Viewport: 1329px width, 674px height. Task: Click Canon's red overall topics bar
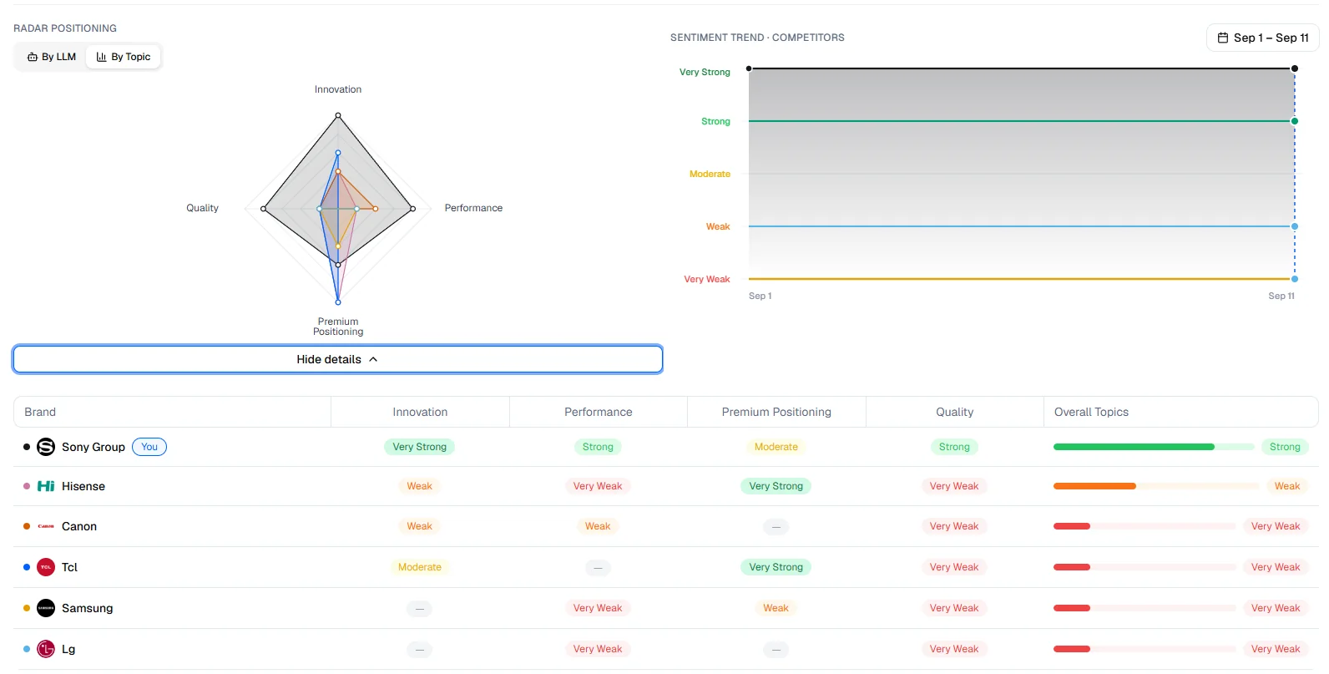pyautogui.click(x=1072, y=526)
